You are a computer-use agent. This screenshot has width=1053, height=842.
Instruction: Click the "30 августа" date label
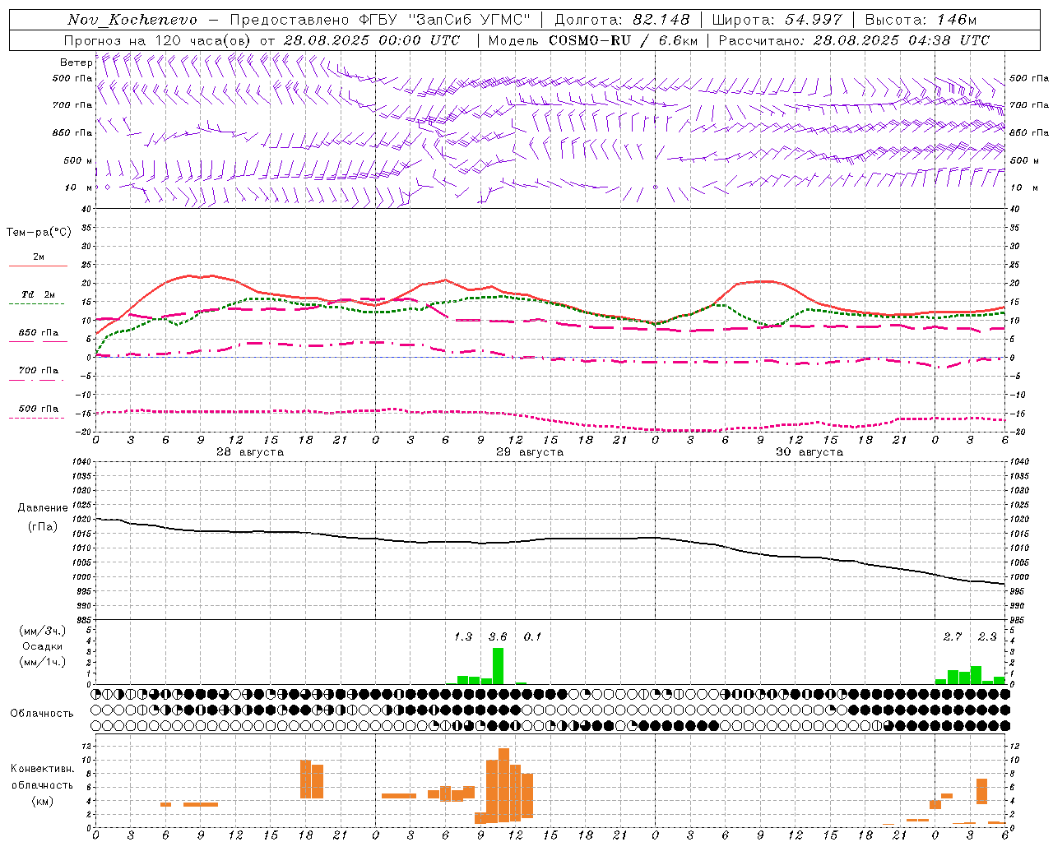coord(809,452)
